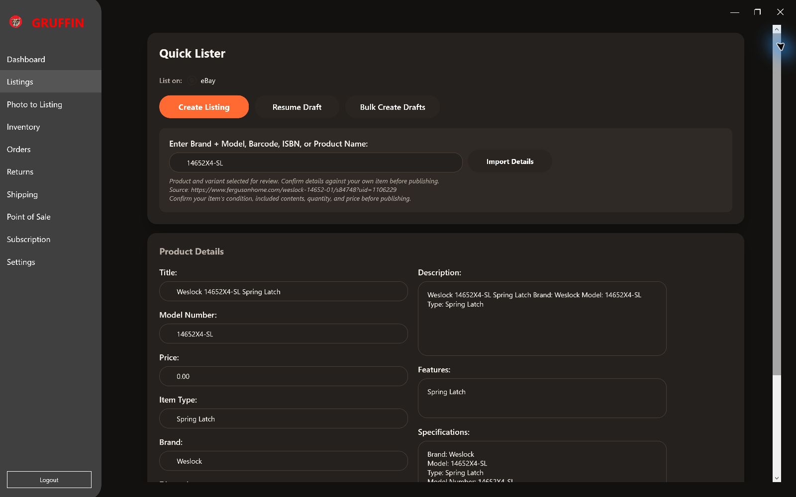Screen dimensions: 796x497
Task: Click the Brand field with Weslock
Action: coord(284,461)
